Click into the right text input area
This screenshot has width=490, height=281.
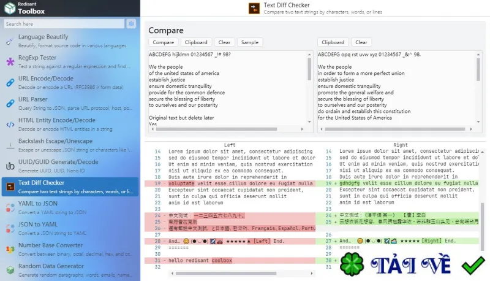[x=396, y=88]
